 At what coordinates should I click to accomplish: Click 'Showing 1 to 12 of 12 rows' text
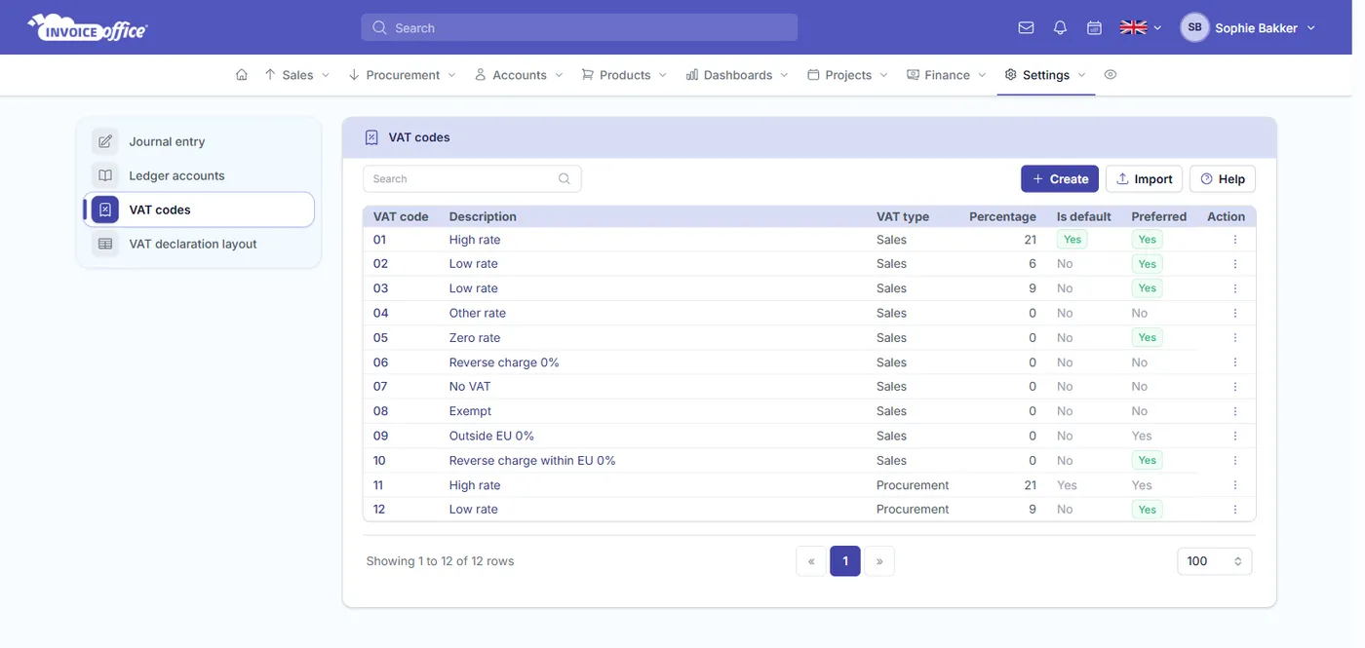point(440,561)
